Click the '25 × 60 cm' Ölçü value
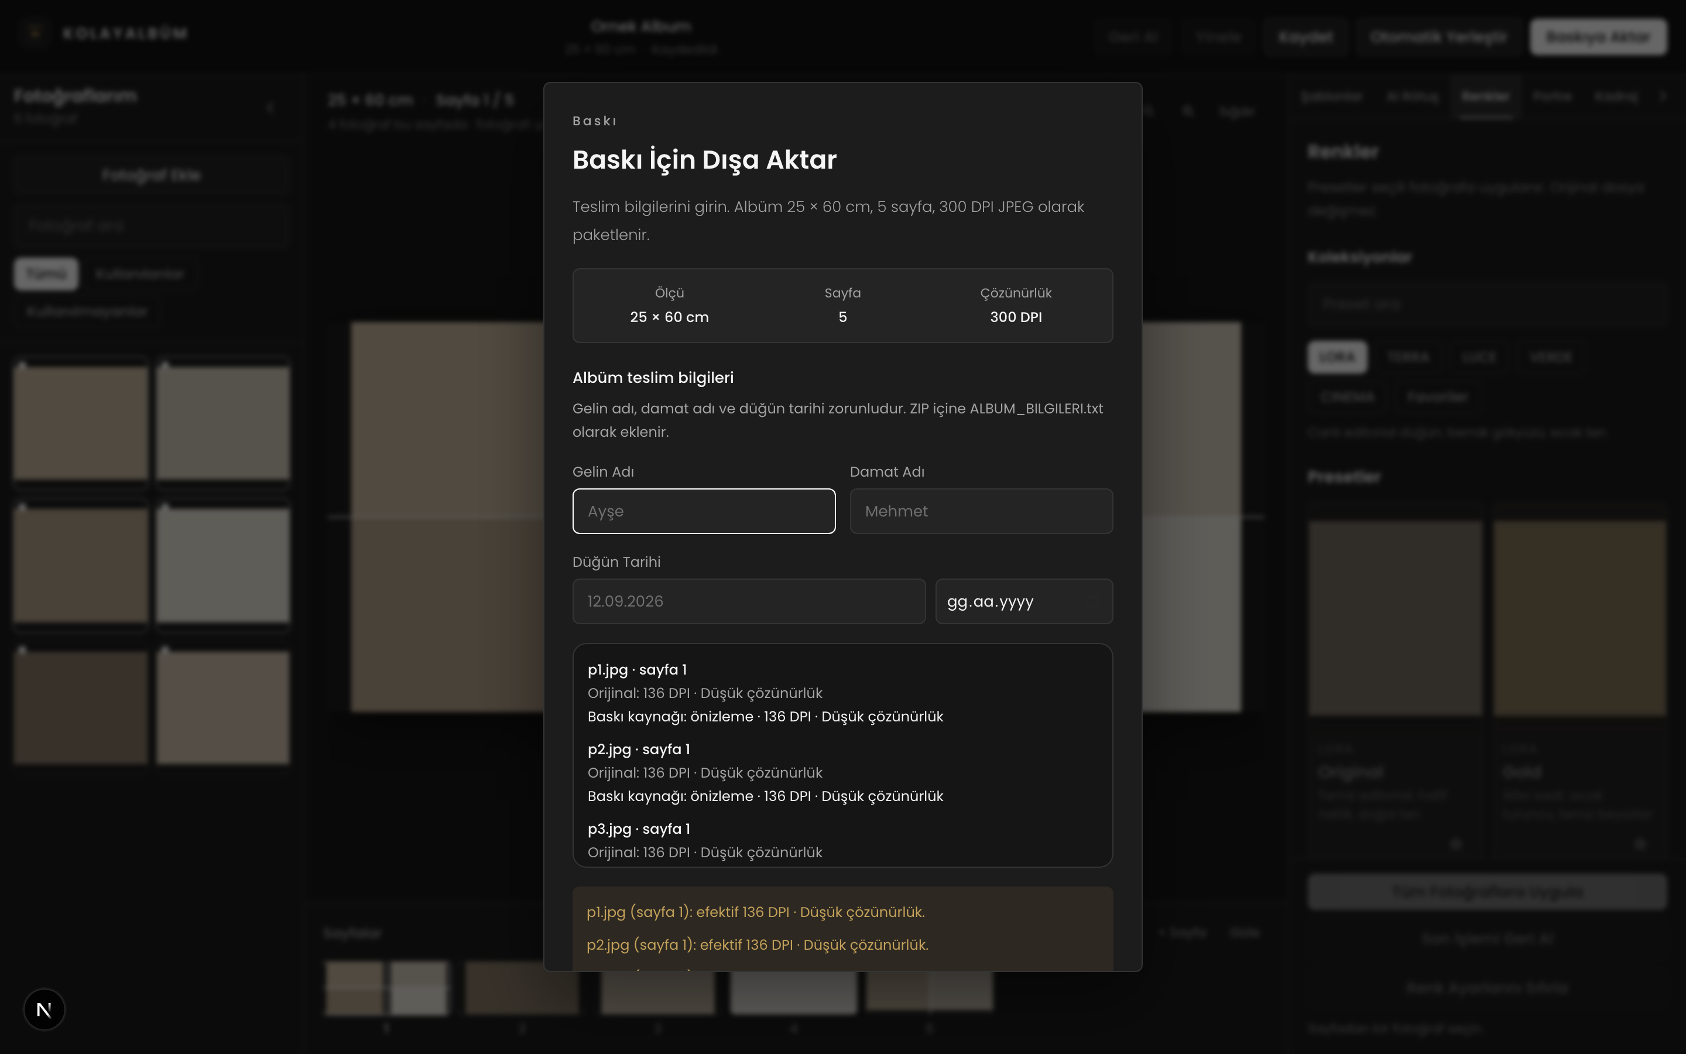Viewport: 1686px width, 1054px height. coord(669,316)
